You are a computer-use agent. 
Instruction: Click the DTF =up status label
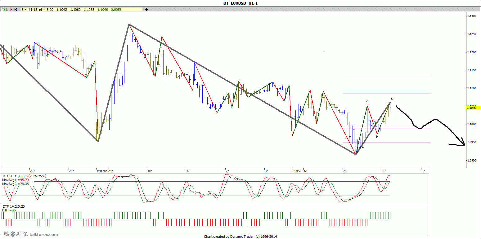[x=9, y=210]
